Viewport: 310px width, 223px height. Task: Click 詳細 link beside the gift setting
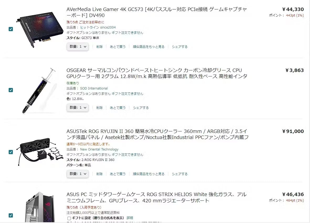pos(130,218)
